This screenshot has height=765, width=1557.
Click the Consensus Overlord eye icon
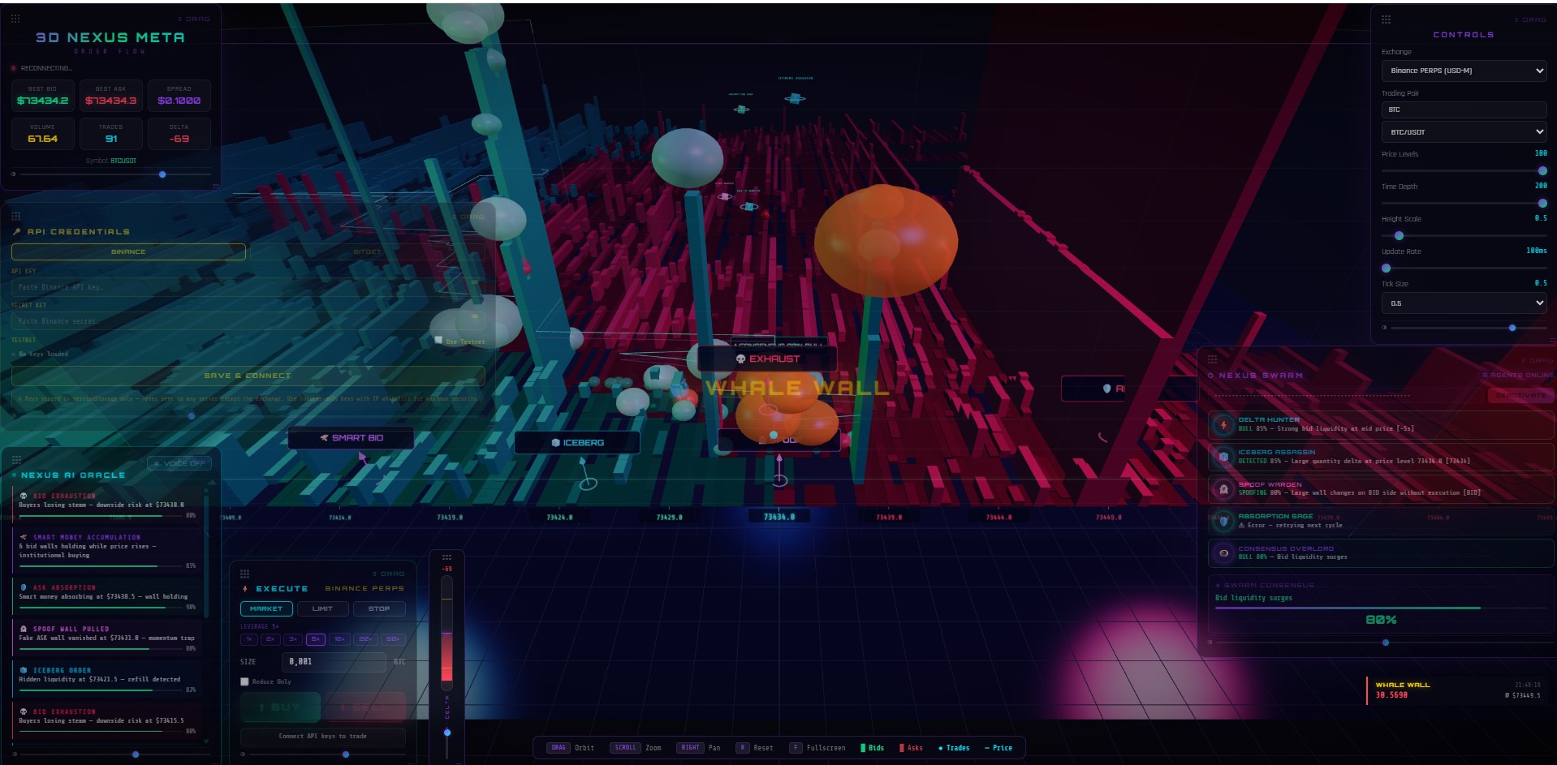1223,553
